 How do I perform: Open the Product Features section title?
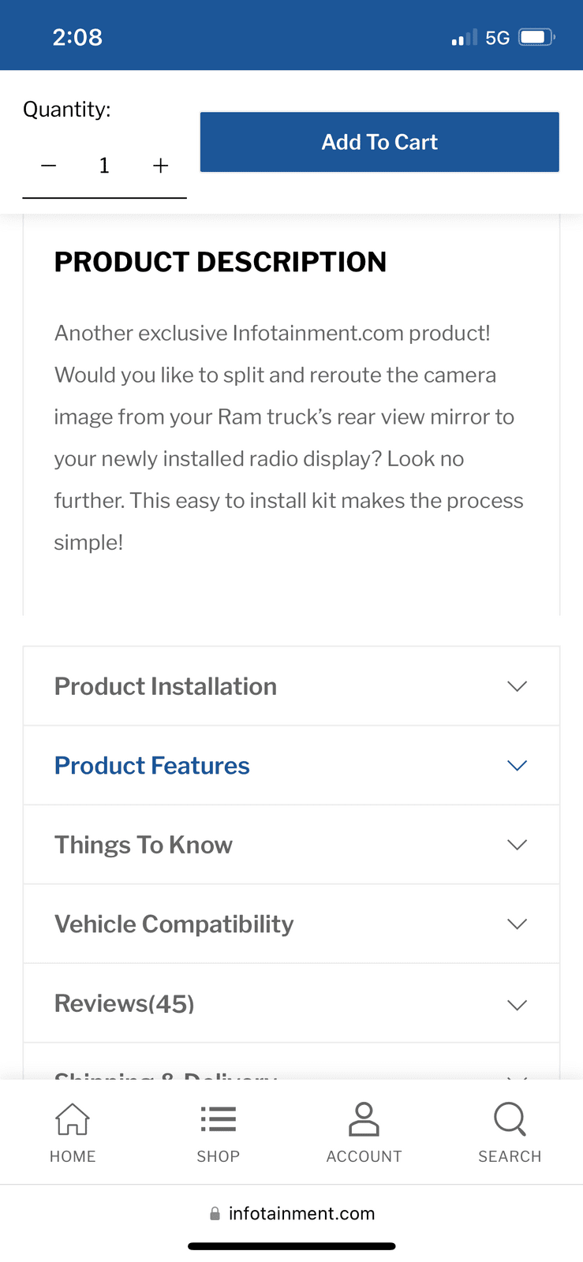(152, 765)
